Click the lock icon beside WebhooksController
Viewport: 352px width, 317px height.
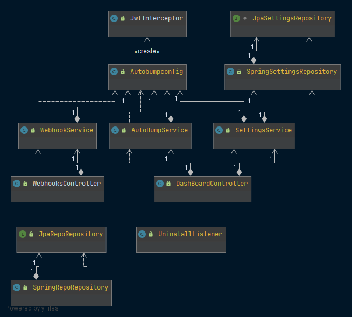coord(25,184)
